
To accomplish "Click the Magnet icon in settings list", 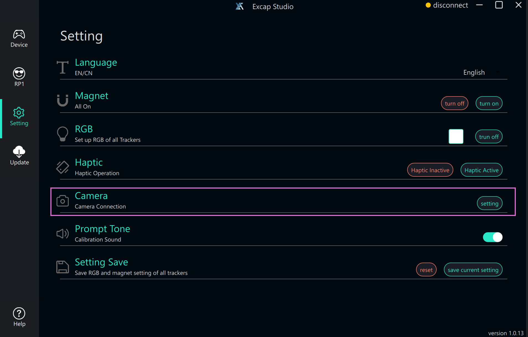I will [x=63, y=101].
